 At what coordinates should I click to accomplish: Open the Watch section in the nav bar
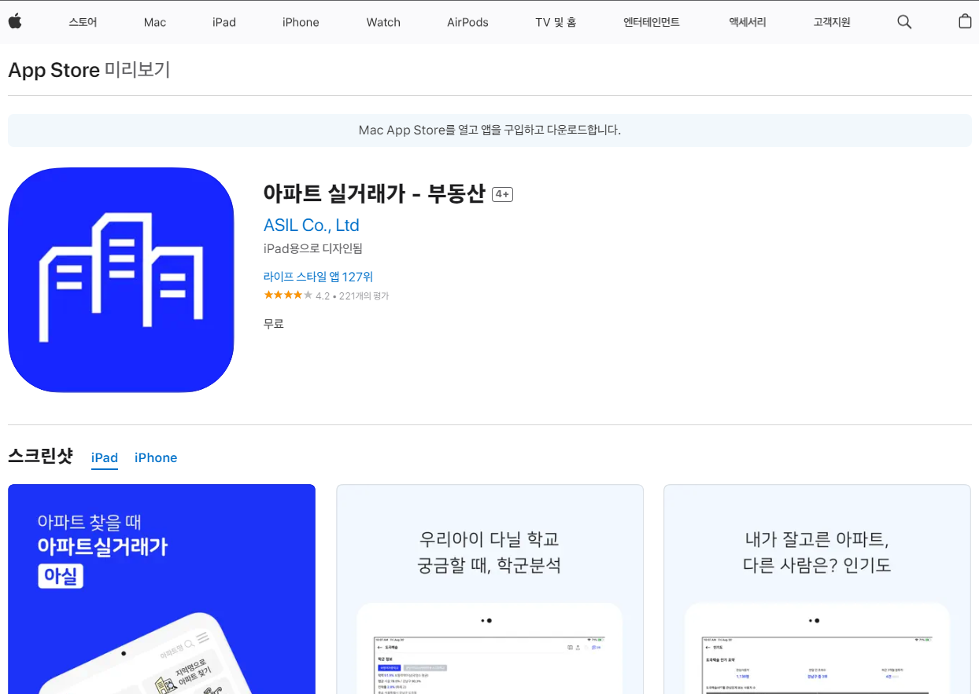pos(383,22)
